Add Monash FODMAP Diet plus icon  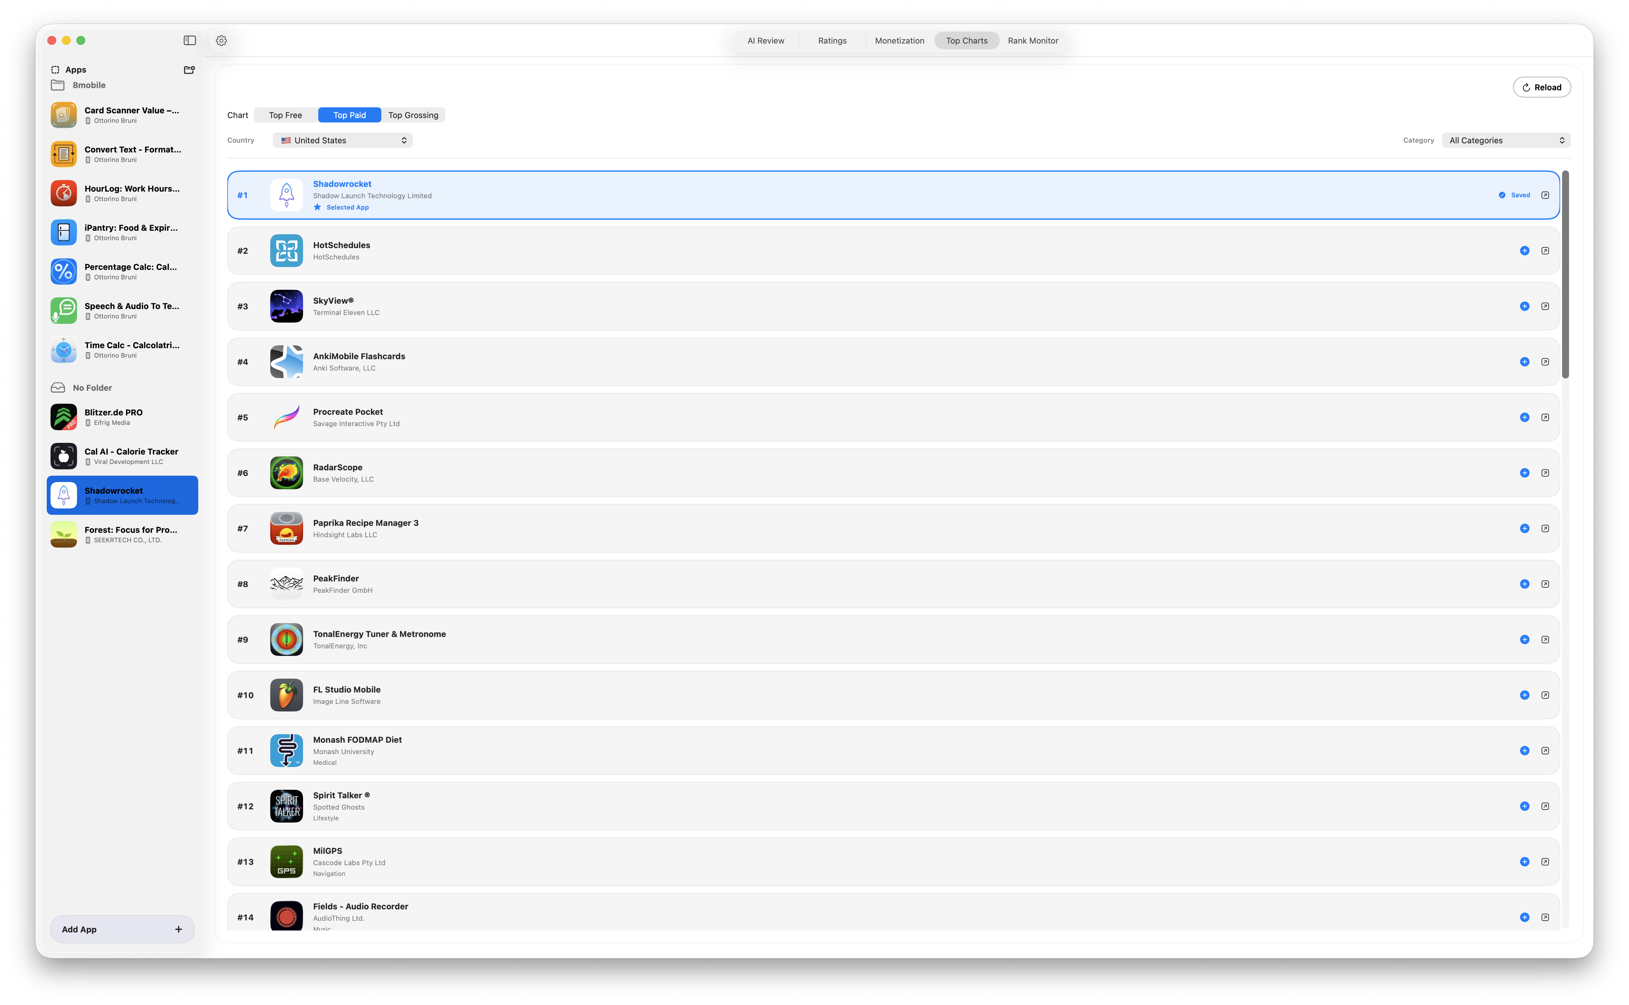pos(1524,750)
